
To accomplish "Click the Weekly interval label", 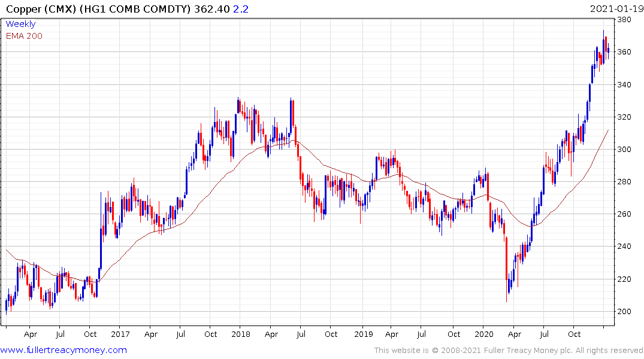I will [x=20, y=24].
